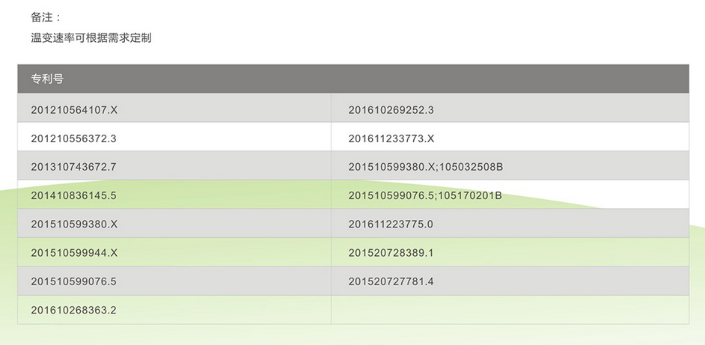Screen dimensions: 705x345
Task: Select patent number 201210564107.X
Action: [x=74, y=110]
